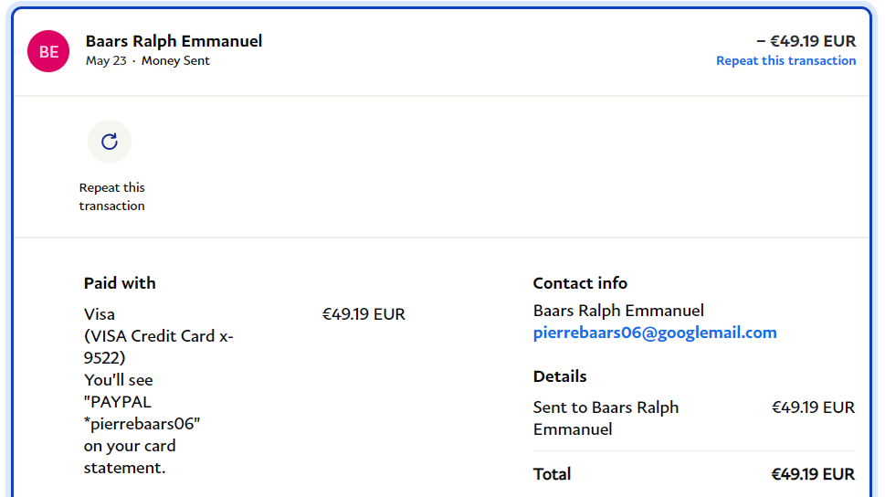885x497 pixels.
Task: Click the May 23 Money Sent subtitle
Action: 147,61
